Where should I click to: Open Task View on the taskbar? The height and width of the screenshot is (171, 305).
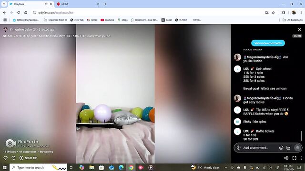71,168
